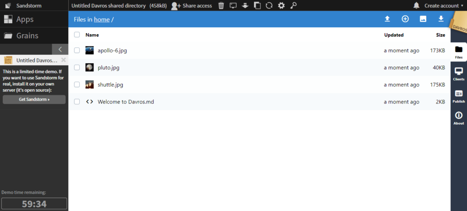Click the Untitled Davros shared directory title

[109, 5]
